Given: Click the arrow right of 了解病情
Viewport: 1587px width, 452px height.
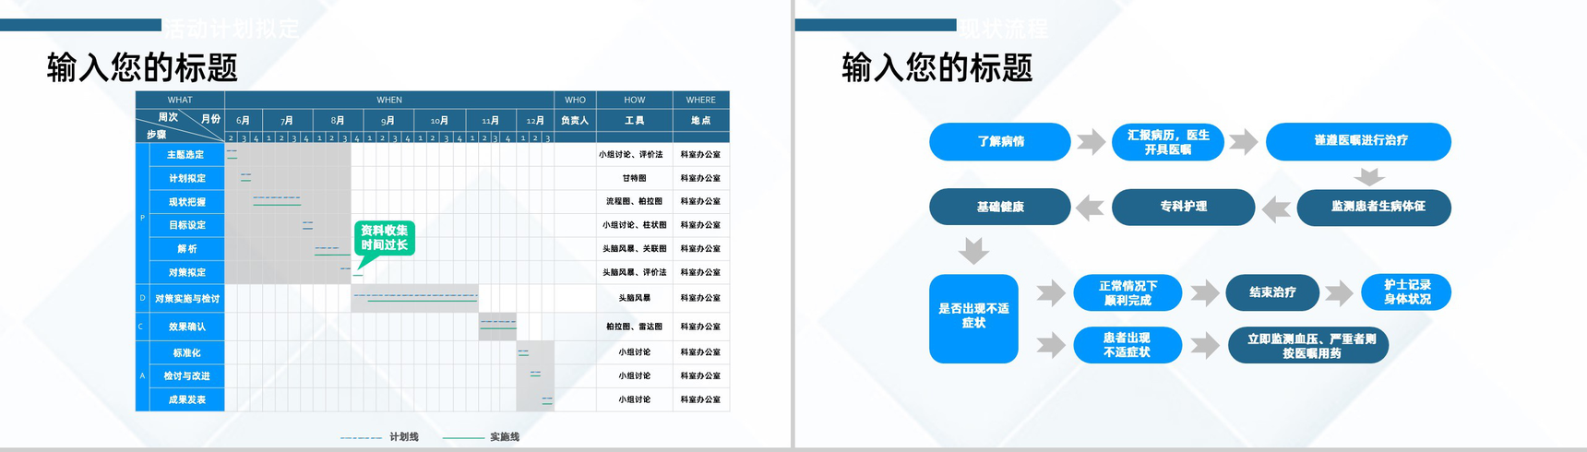Looking at the screenshot, I should 1092,142.
